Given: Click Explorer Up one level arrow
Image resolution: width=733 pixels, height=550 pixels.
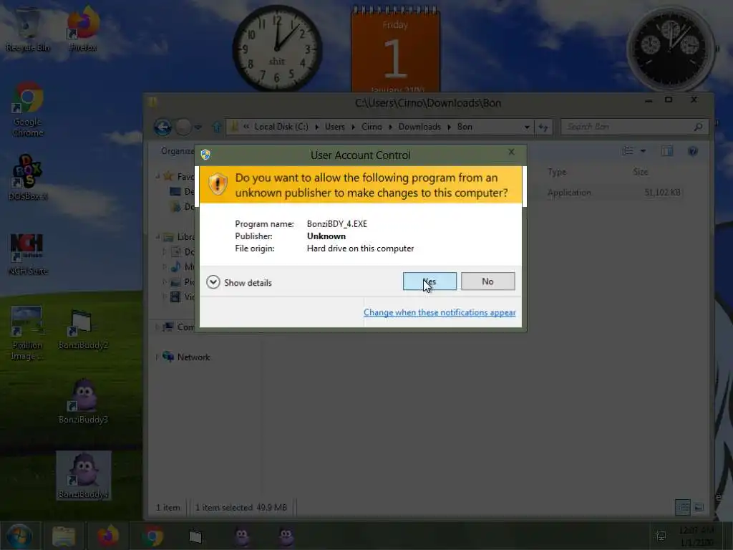Looking at the screenshot, I should 216,127.
